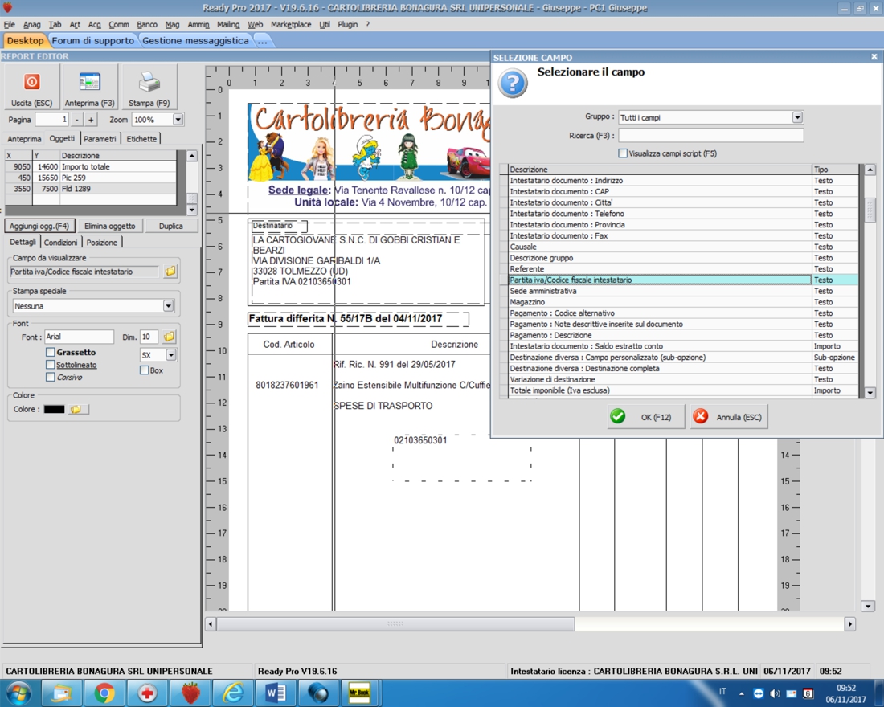The width and height of the screenshot is (884, 707).
Task: Open Microsoft Word from taskbar
Action: pos(276,693)
